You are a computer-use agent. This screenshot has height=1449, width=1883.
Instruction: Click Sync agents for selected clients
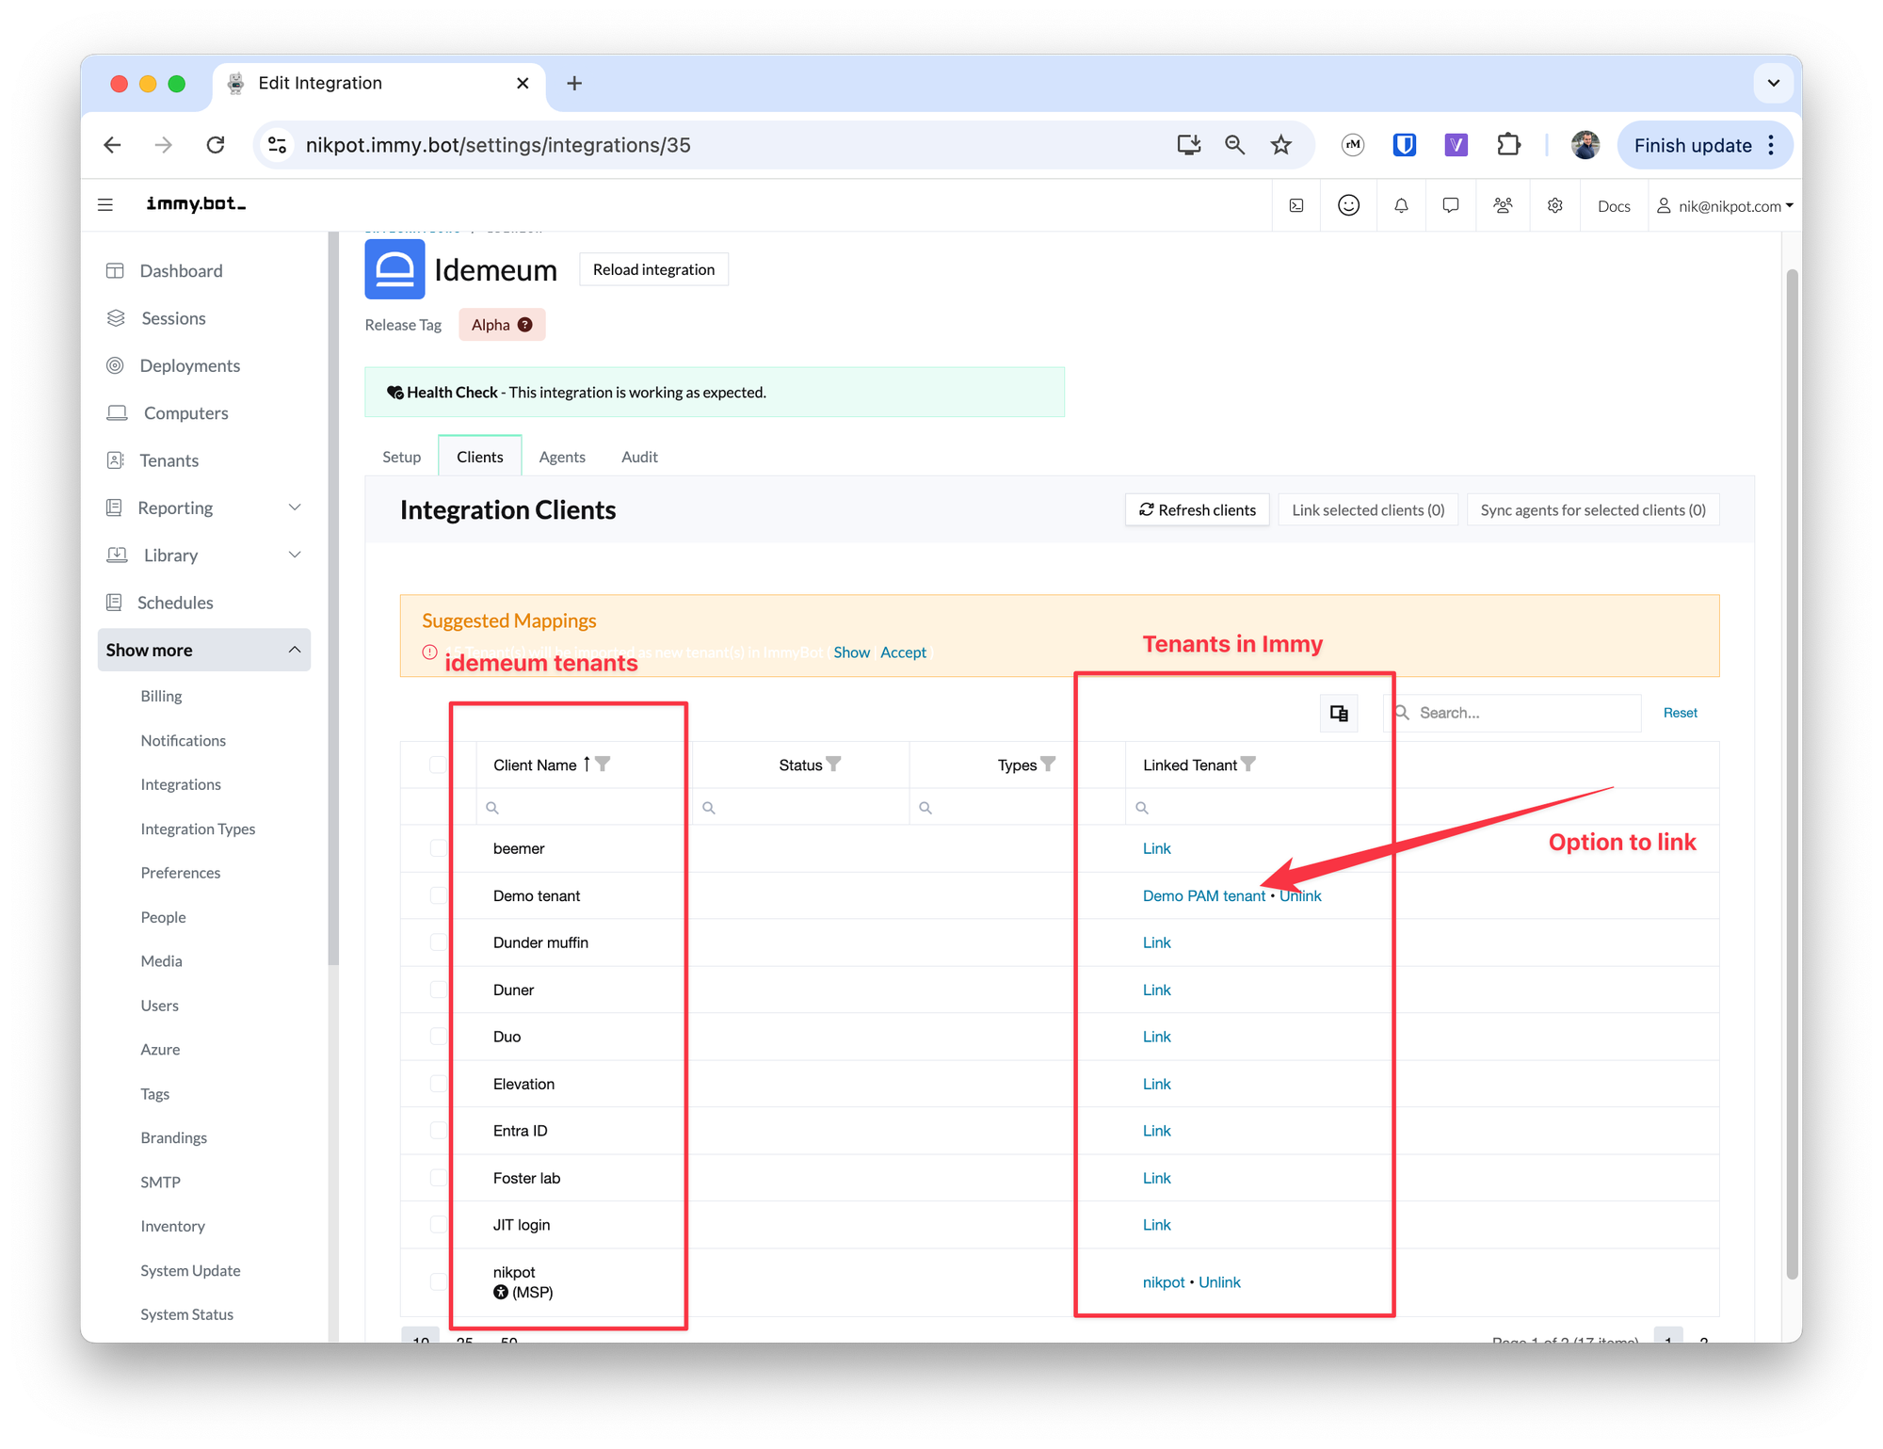pyautogui.click(x=1593, y=509)
